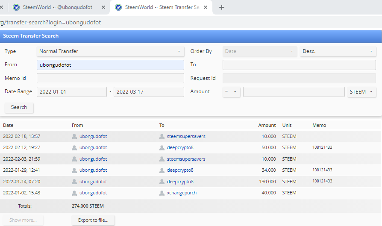Select the 274.000 STEEM totals value
Viewport: 382px width, 226px height.
coord(88,206)
